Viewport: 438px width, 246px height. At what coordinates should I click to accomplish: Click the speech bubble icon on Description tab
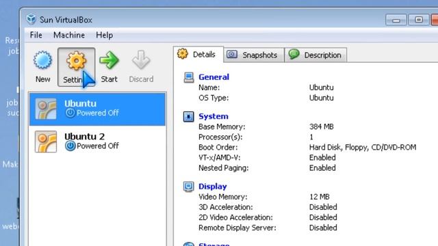tap(294, 54)
